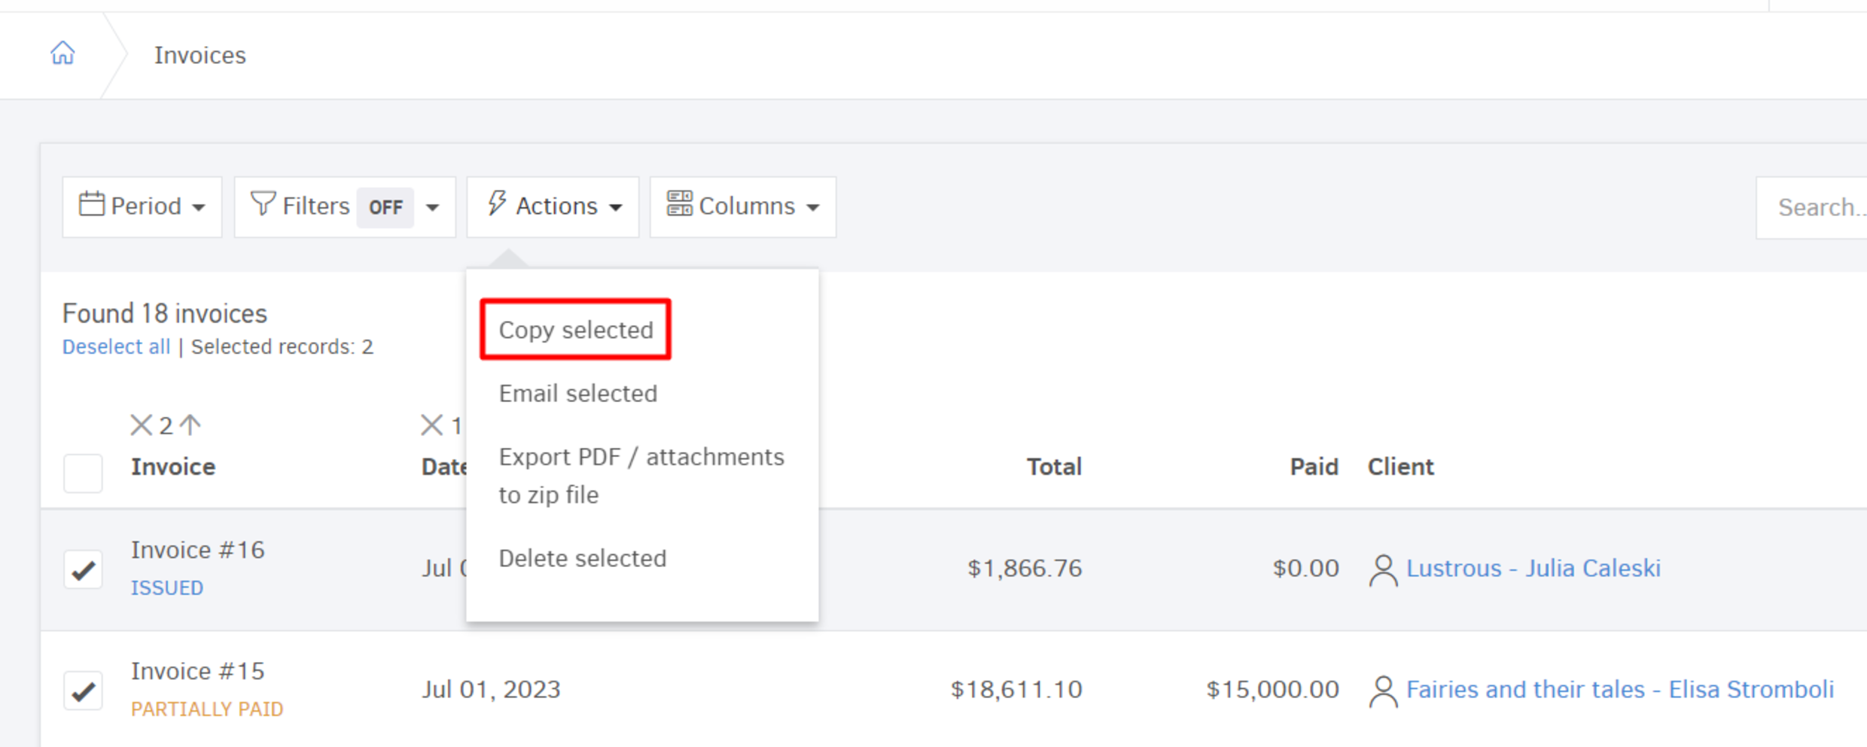Go to the home page icon
This screenshot has width=1867, height=747.
62,53
